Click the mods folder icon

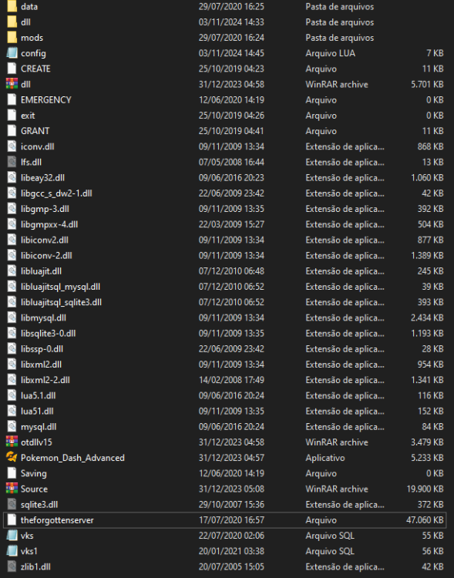click(x=12, y=38)
